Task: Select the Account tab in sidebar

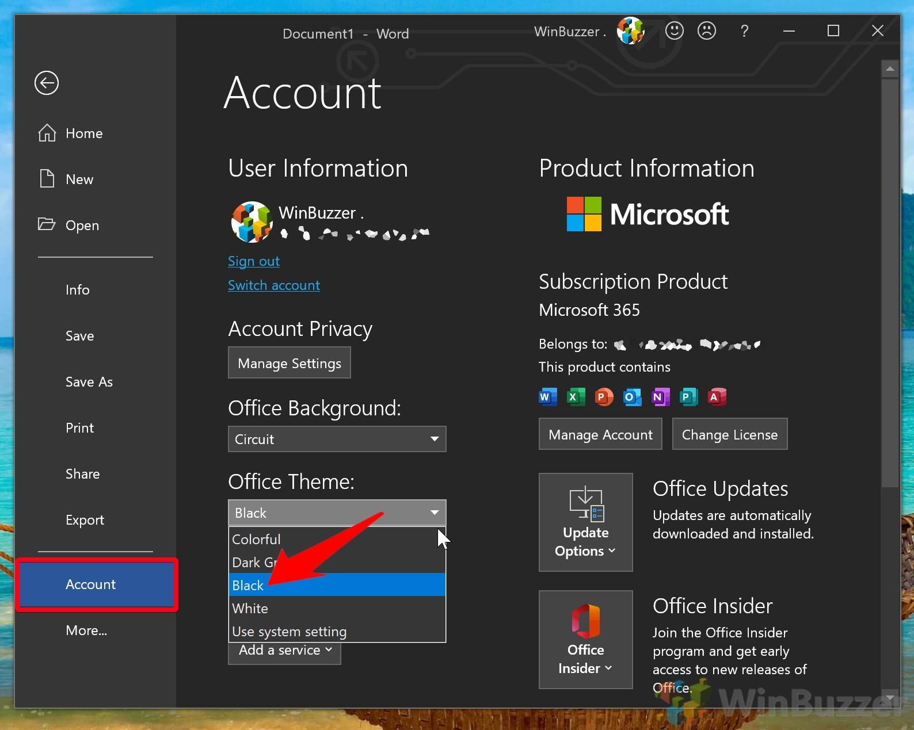Action: coord(97,584)
